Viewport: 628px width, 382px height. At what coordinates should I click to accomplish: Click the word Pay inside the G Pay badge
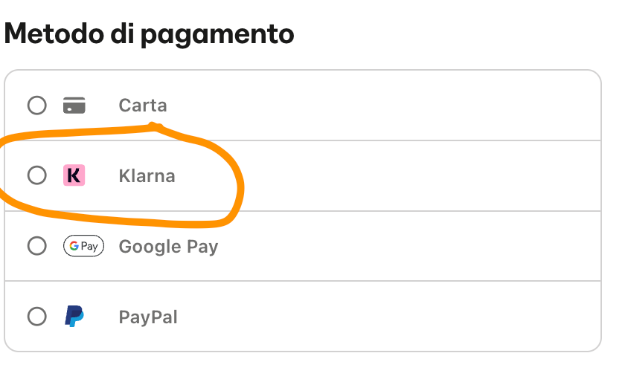coord(89,247)
